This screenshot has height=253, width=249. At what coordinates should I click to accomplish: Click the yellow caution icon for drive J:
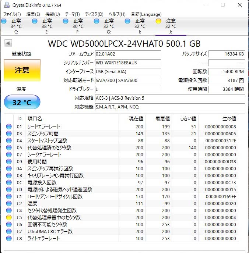click(158, 21)
